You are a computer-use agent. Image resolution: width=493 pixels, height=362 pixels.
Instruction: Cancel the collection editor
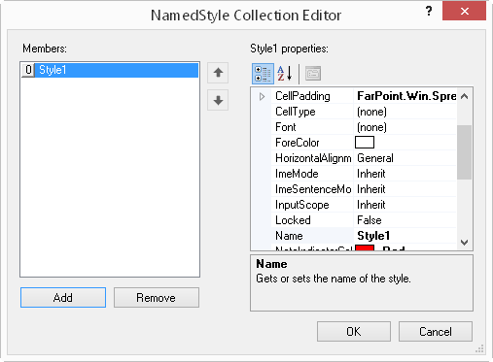pos(436,331)
